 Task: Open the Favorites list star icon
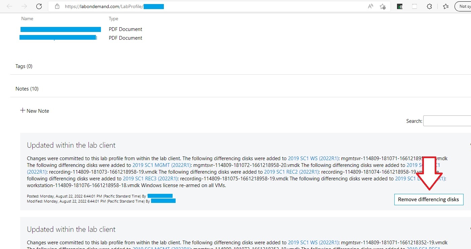click(446, 6)
